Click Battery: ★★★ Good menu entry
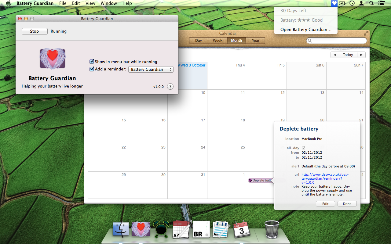The height and width of the screenshot is (244, 391). (x=306, y=20)
